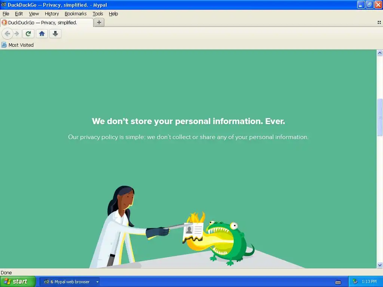Click the scrollbar down arrow
This screenshot has width=383, height=287.
click(x=380, y=265)
